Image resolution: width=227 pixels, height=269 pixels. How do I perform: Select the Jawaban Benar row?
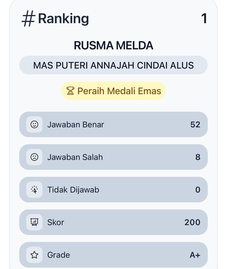(x=113, y=124)
